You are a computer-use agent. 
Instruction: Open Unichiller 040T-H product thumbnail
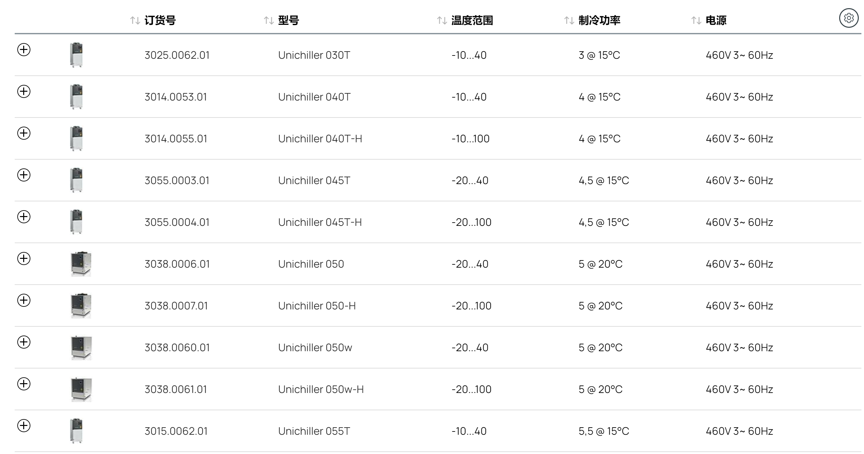76,138
